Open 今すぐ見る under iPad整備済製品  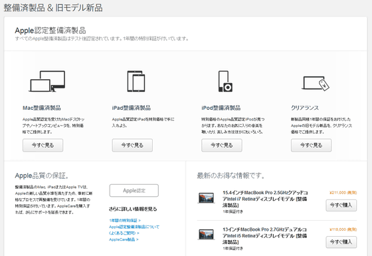(x=132, y=145)
